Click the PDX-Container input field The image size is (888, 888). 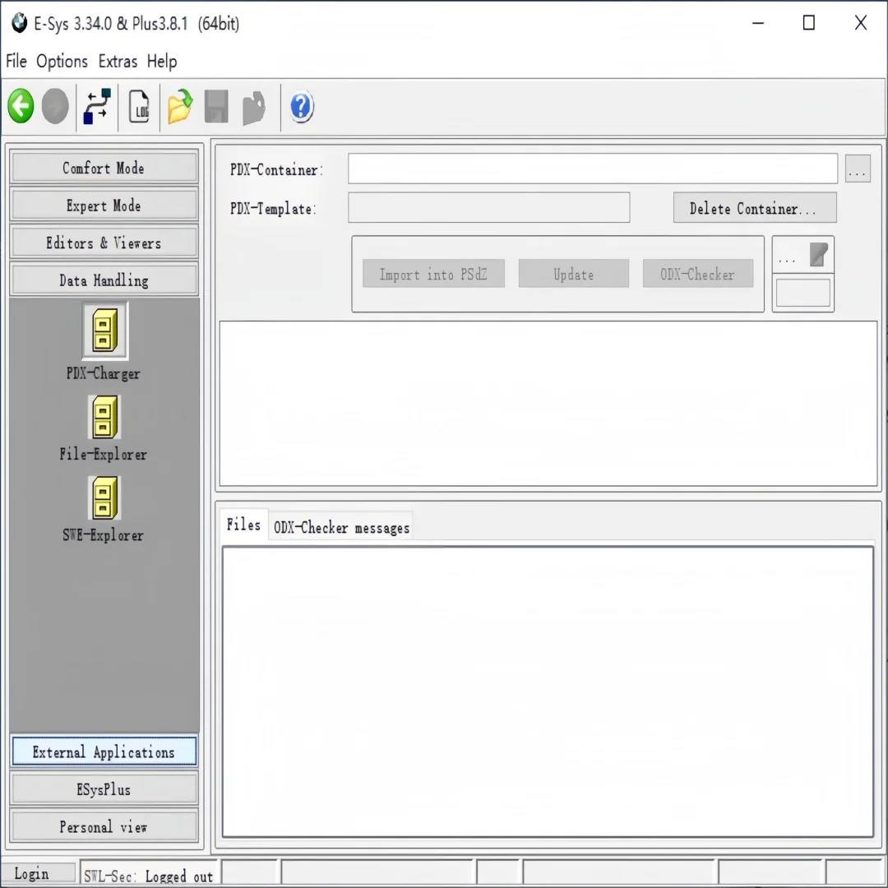click(x=592, y=169)
